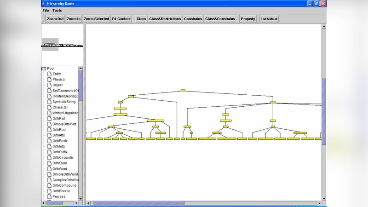
Task: Pick OrthCompound in the class tree
Action: pyautogui.click(x=65, y=185)
